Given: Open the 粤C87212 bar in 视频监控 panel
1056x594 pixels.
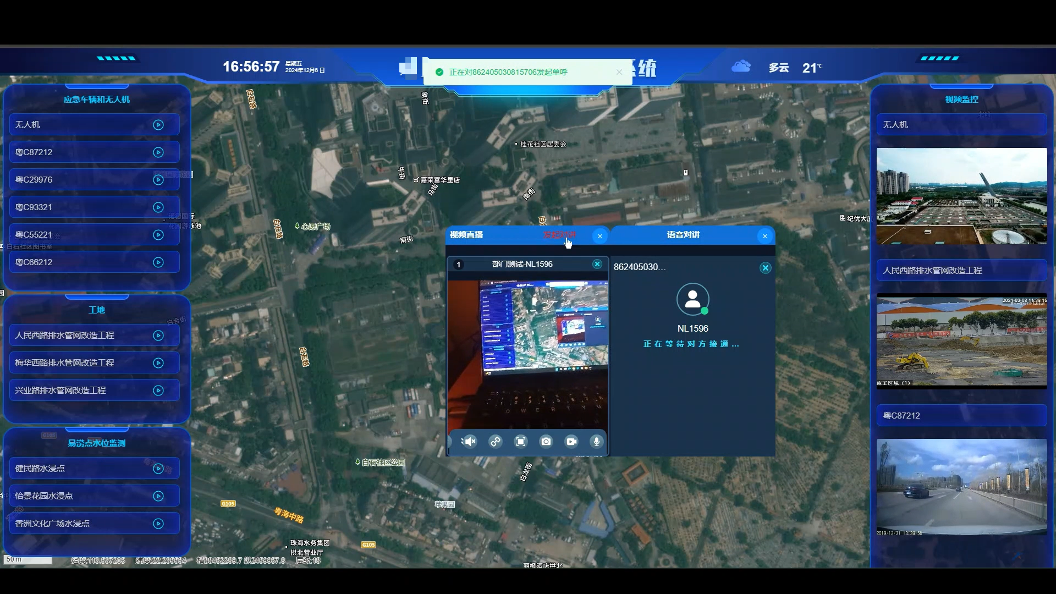Looking at the screenshot, I should pyautogui.click(x=961, y=416).
